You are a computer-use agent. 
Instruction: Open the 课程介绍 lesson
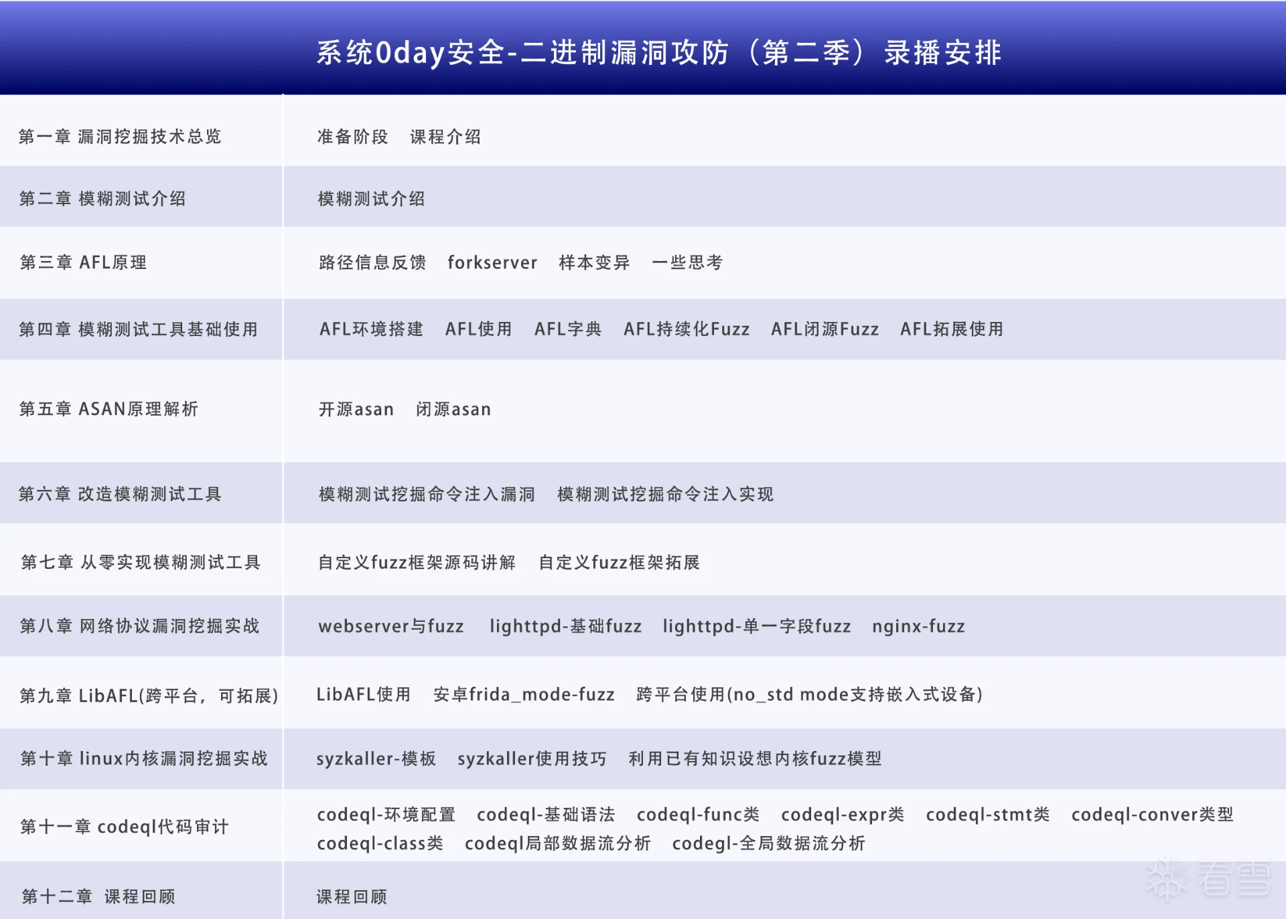click(445, 137)
